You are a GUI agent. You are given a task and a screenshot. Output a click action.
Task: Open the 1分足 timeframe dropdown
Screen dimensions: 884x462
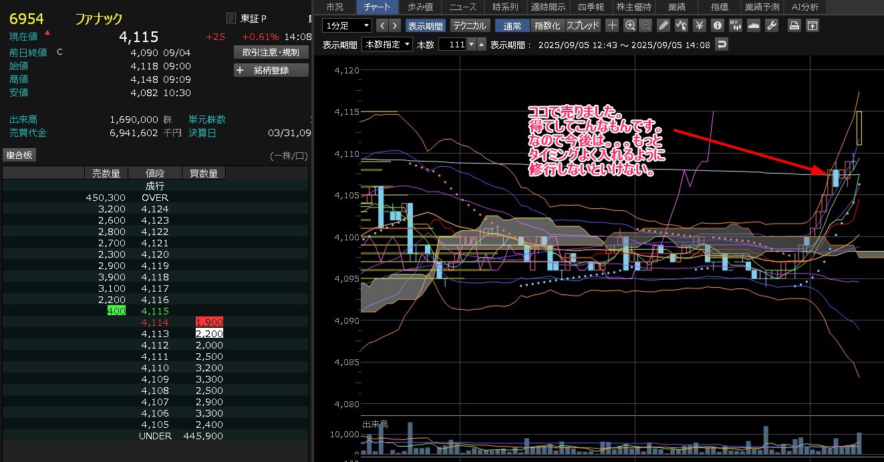tap(347, 25)
